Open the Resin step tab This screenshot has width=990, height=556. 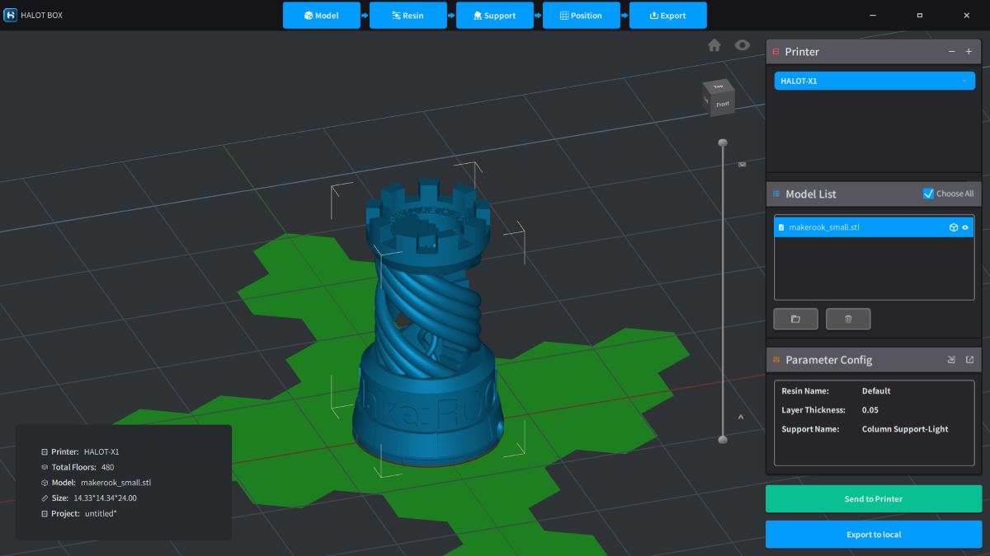coord(408,16)
